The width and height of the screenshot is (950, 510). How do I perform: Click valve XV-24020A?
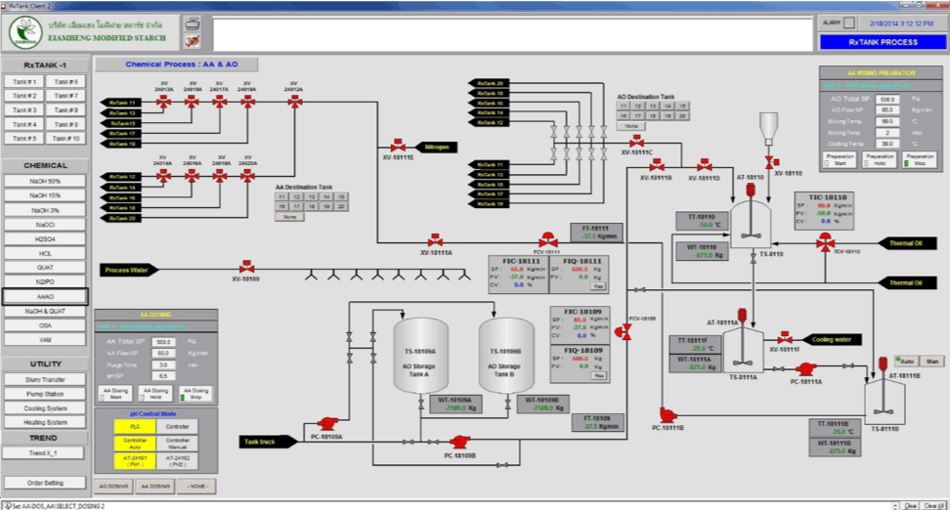pos(247,176)
